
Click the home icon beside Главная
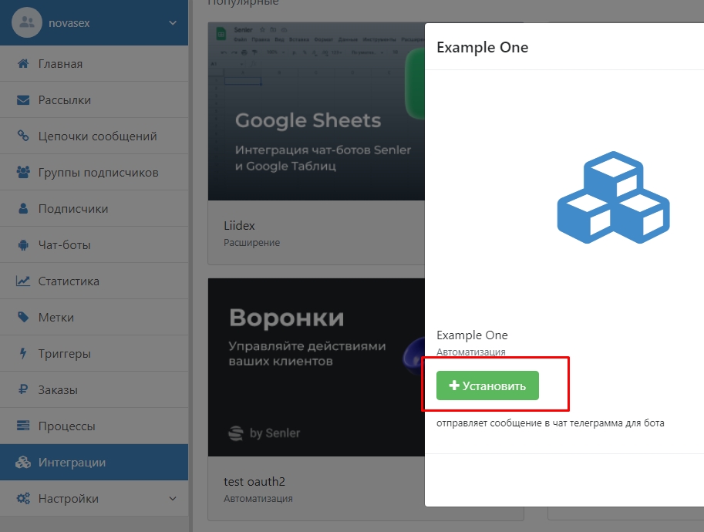(x=23, y=64)
